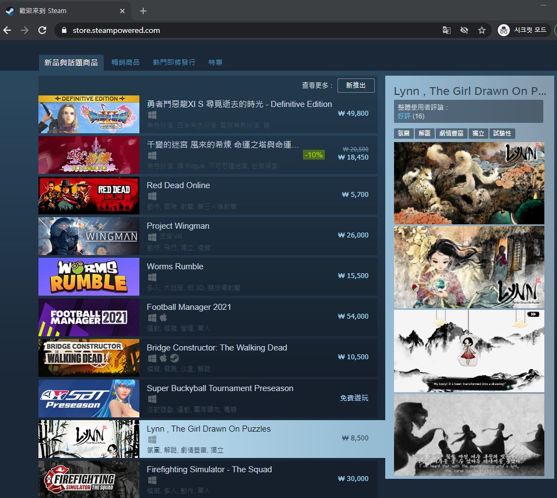Click Windows icon under Firefighting Simulator
The height and width of the screenshot is (498, 557).
[x=152, y=480]
